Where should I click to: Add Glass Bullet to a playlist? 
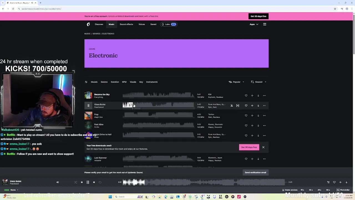click(252, 106)
